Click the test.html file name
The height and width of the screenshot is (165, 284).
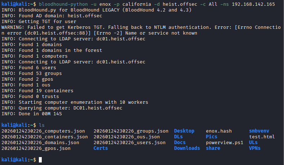click(262, 137)
